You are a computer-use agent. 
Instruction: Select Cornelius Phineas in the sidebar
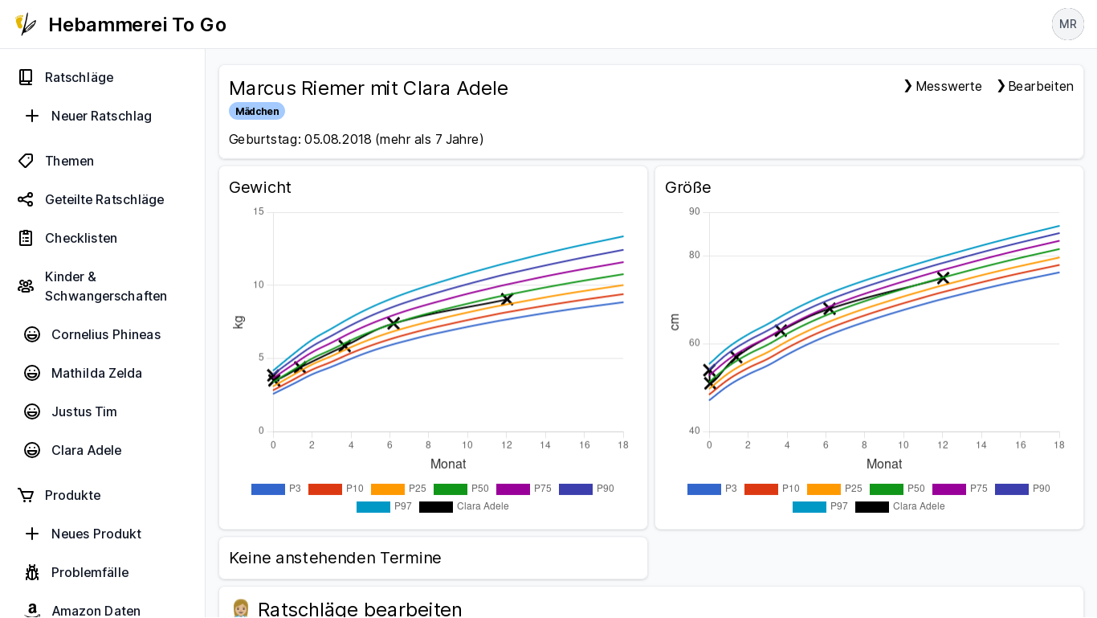[x=105, y=334]
